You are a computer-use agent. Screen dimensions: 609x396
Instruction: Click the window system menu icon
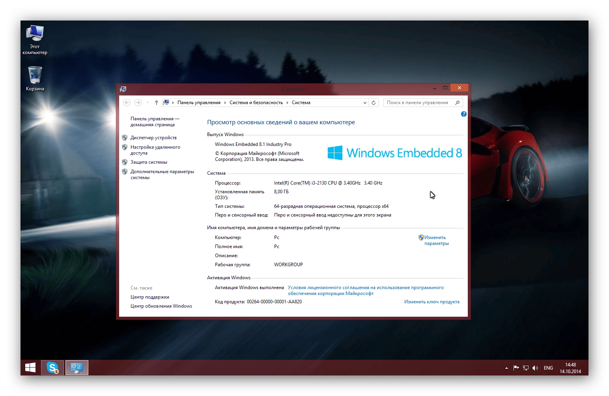[123, 89]
